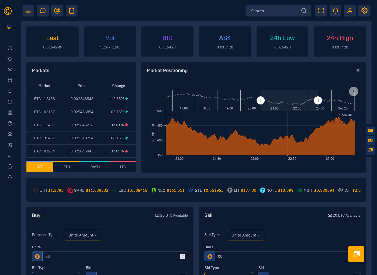Image resolution: width=377 pixels, height=275 pixels.
Task: Open the edit pencil sidebar icon
Action: 10,145
